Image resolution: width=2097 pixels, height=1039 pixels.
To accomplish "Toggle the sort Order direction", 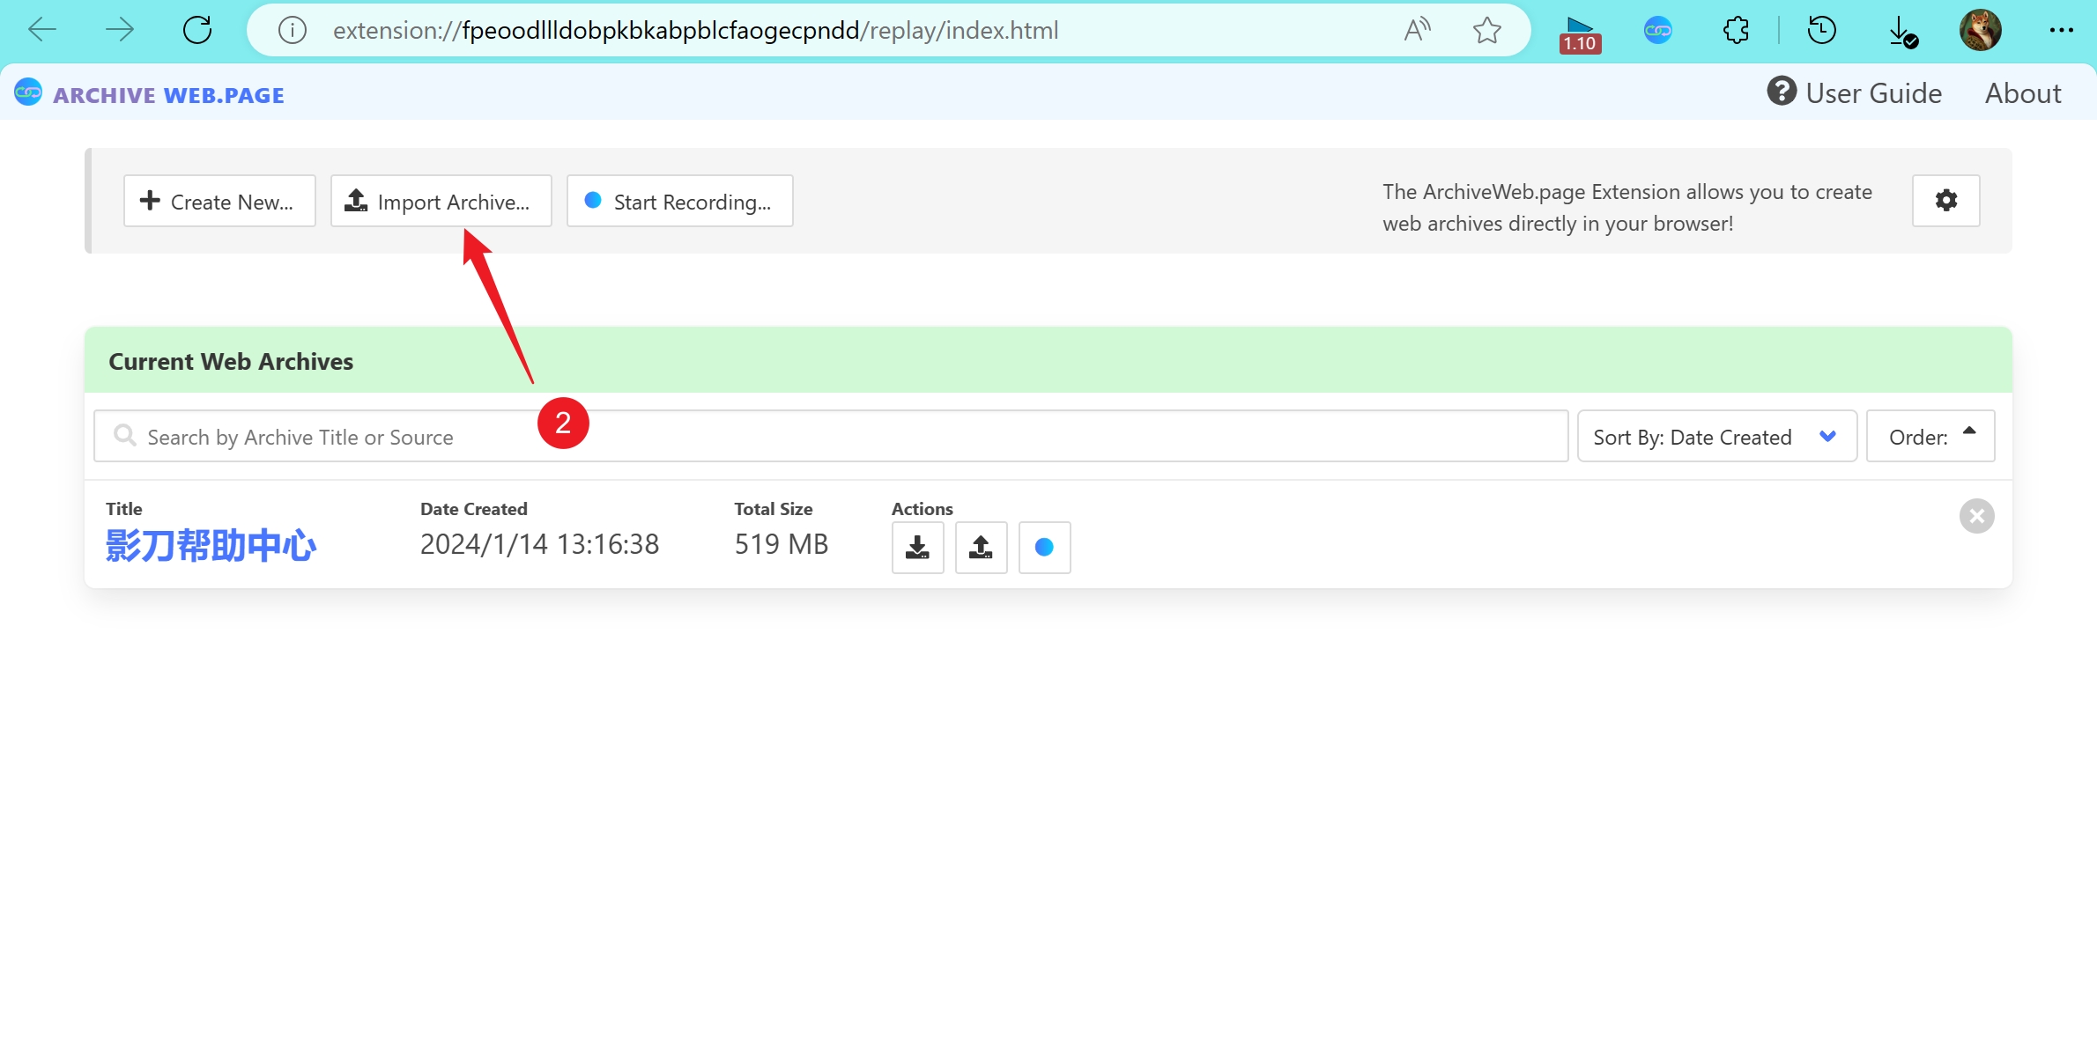I will click(x=1930, y=437).
